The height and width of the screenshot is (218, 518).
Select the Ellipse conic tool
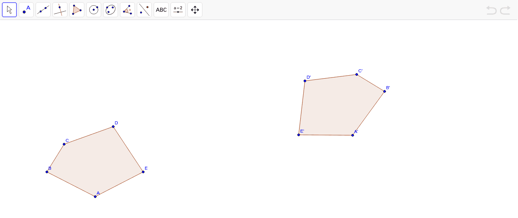111,10
